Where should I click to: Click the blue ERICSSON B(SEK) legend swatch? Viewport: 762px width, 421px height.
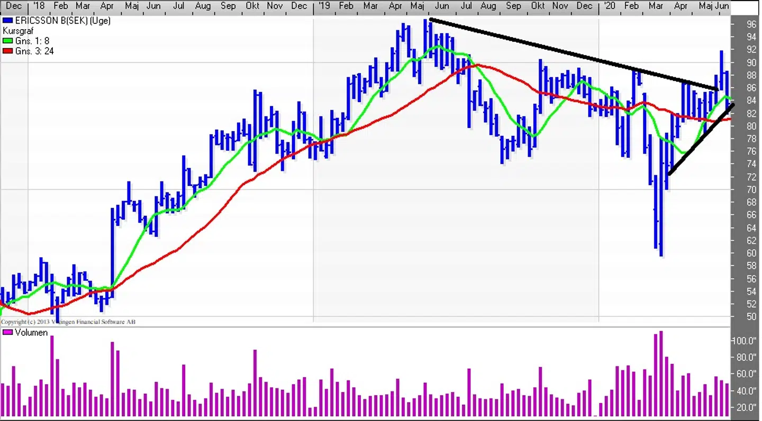7,21
